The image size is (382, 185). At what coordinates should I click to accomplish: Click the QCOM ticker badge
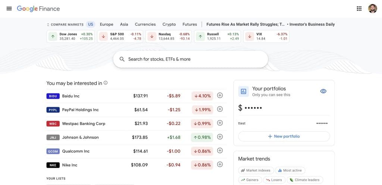[53, 151]
